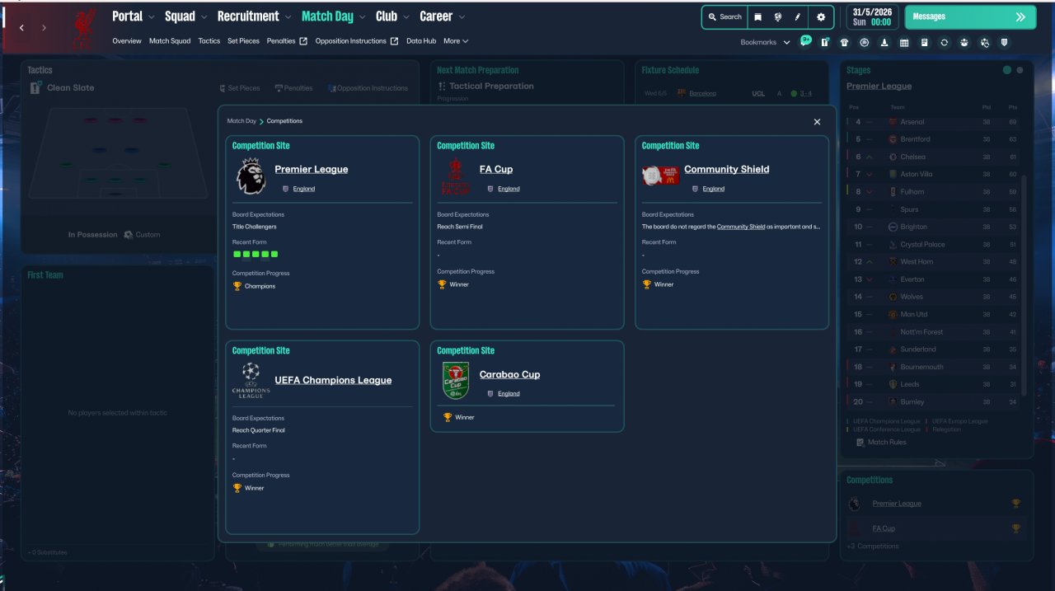Click the training cone icon
The image size is (1055, 591).
click(x=884, y=42)
